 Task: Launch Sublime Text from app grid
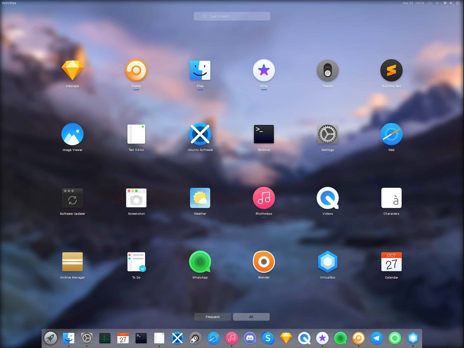[391, 71]
